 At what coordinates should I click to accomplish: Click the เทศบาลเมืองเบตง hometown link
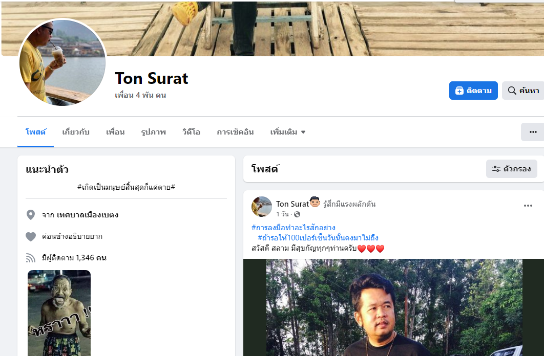pyautogui.click(x=88, y=215)
